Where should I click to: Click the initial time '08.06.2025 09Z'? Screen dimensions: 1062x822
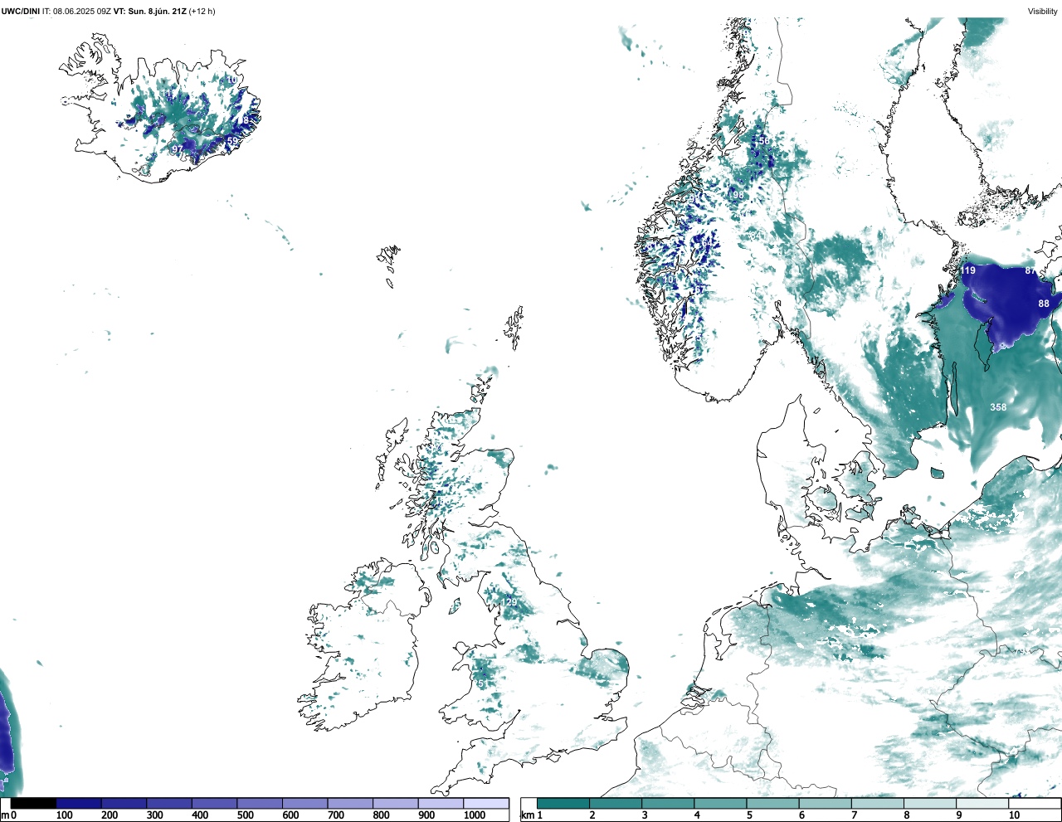(x=82, y=12)
